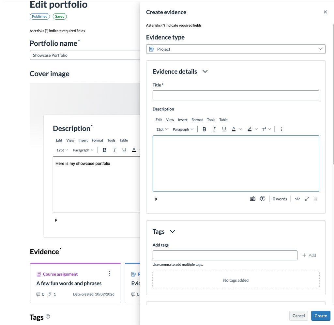
Task: Click the Tags help icon on portfolio page
Action: (x=48, y=317)
